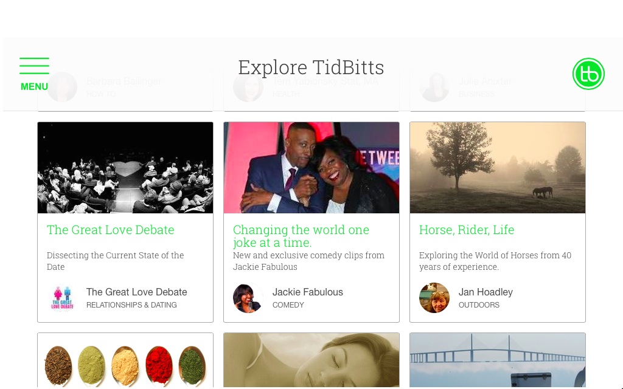Open the Horse, Rider, Life title
The height and width of the screenshot is (389, 623).
(467, 230)
